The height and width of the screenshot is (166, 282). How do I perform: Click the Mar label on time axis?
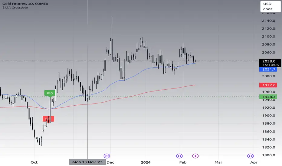click(218, 162)
